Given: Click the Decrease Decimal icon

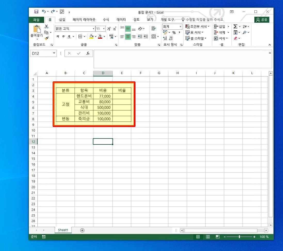Looking at the screenshot, I should 171,38.
